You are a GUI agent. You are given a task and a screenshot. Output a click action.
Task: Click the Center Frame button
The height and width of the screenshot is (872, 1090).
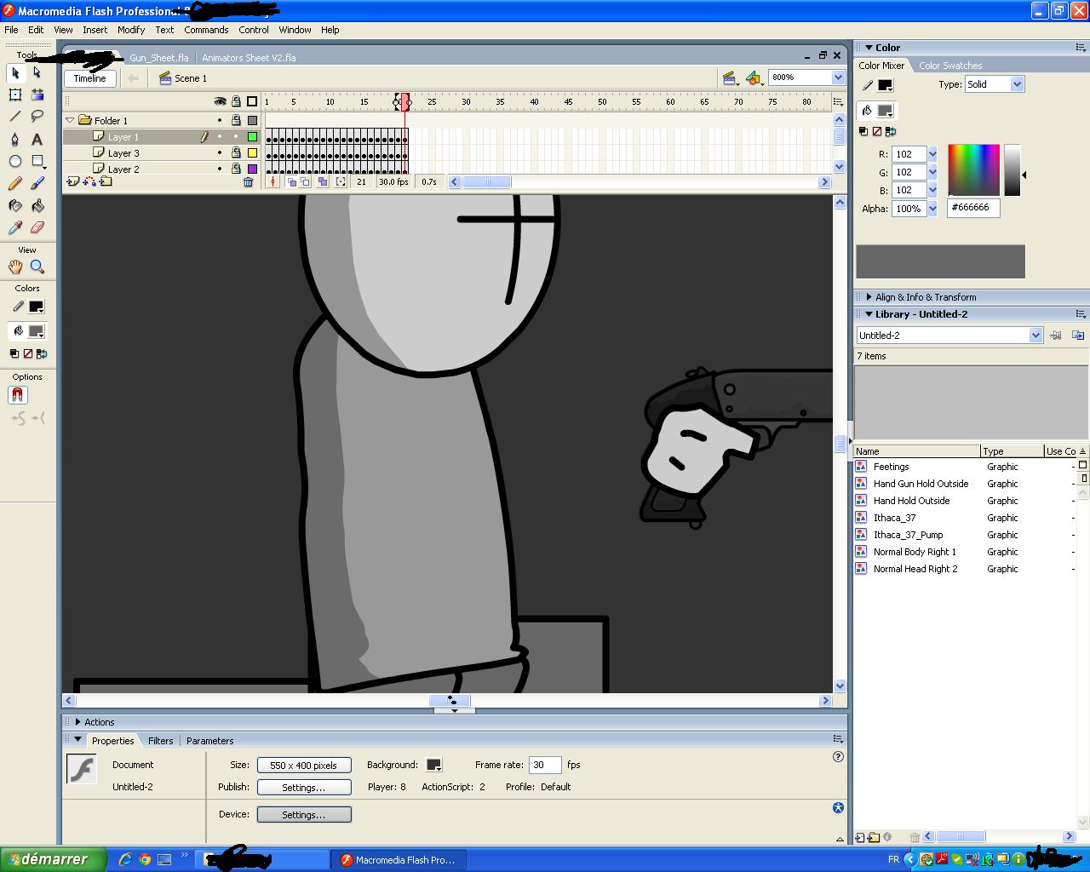[273, 181]
